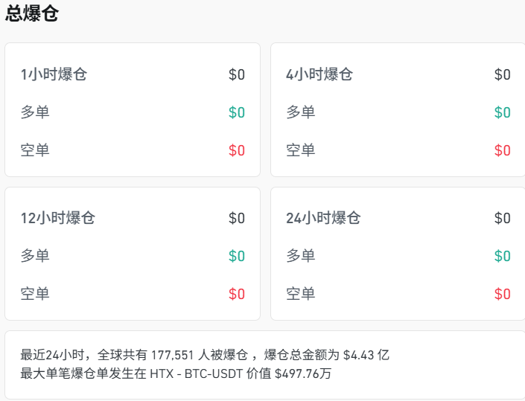Screen dimensions: 525x401
Task: Click the red 空单 value in 1小时爆仓 card
Action: coord(237,150)
